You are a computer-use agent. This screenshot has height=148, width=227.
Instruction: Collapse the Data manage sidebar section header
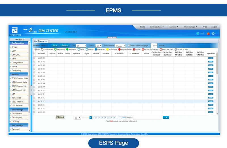(19, 110)
